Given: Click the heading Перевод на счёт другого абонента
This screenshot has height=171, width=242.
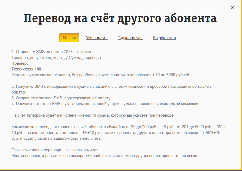Looking at the screenshot, I should [x=120, y=19].
